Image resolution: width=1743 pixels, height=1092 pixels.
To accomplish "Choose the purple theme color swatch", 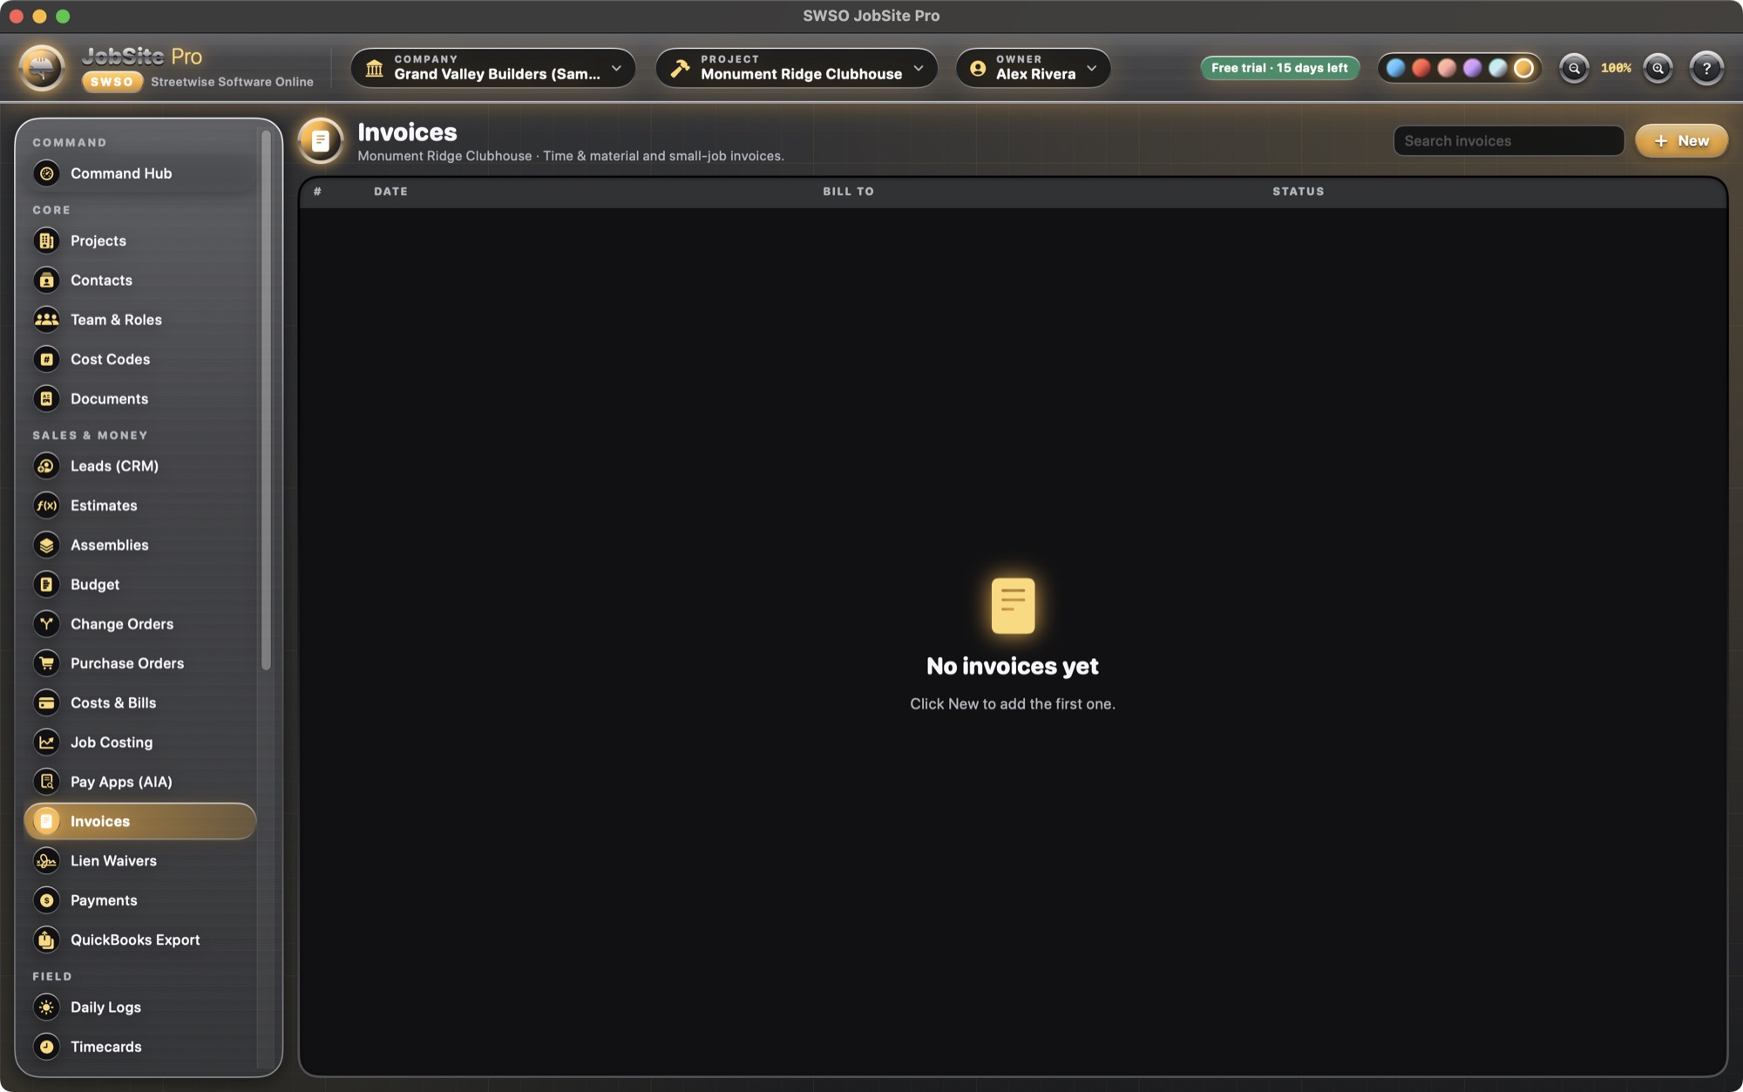I will pyautogui.click(x=1472, y=68).
